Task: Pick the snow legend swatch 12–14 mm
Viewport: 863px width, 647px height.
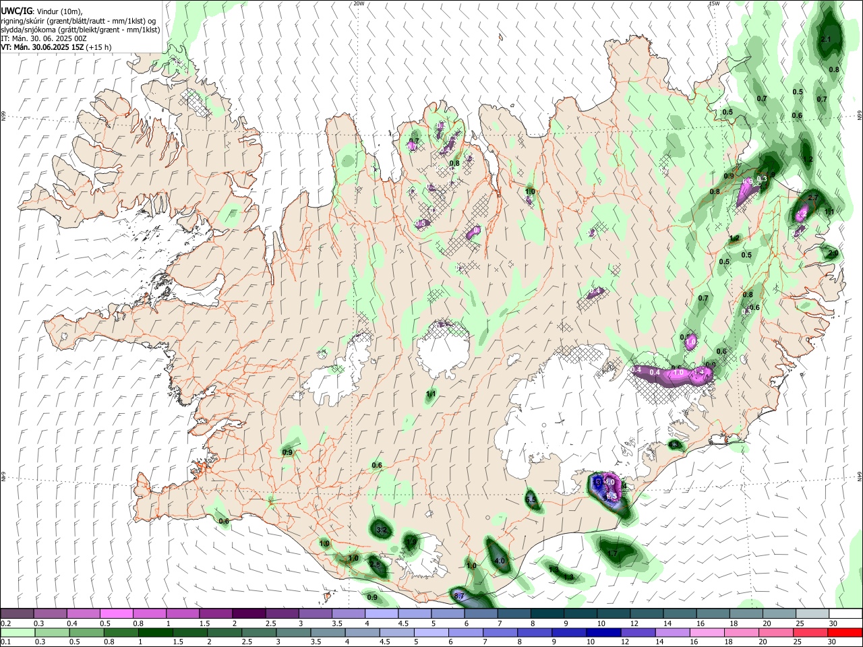Action: coord(646,613)
